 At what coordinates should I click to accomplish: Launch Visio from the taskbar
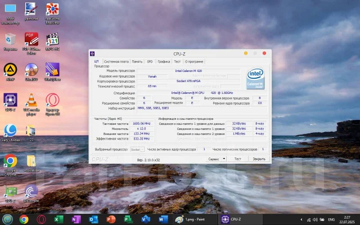(146, 219)
